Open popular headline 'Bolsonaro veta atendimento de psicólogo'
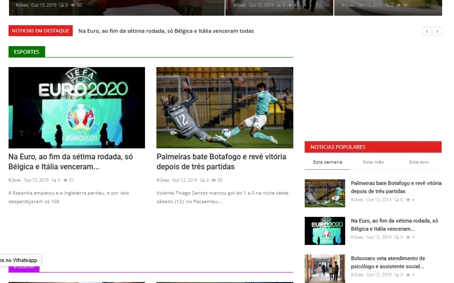Viewport: 454px width, 283px height. point(388,263)
